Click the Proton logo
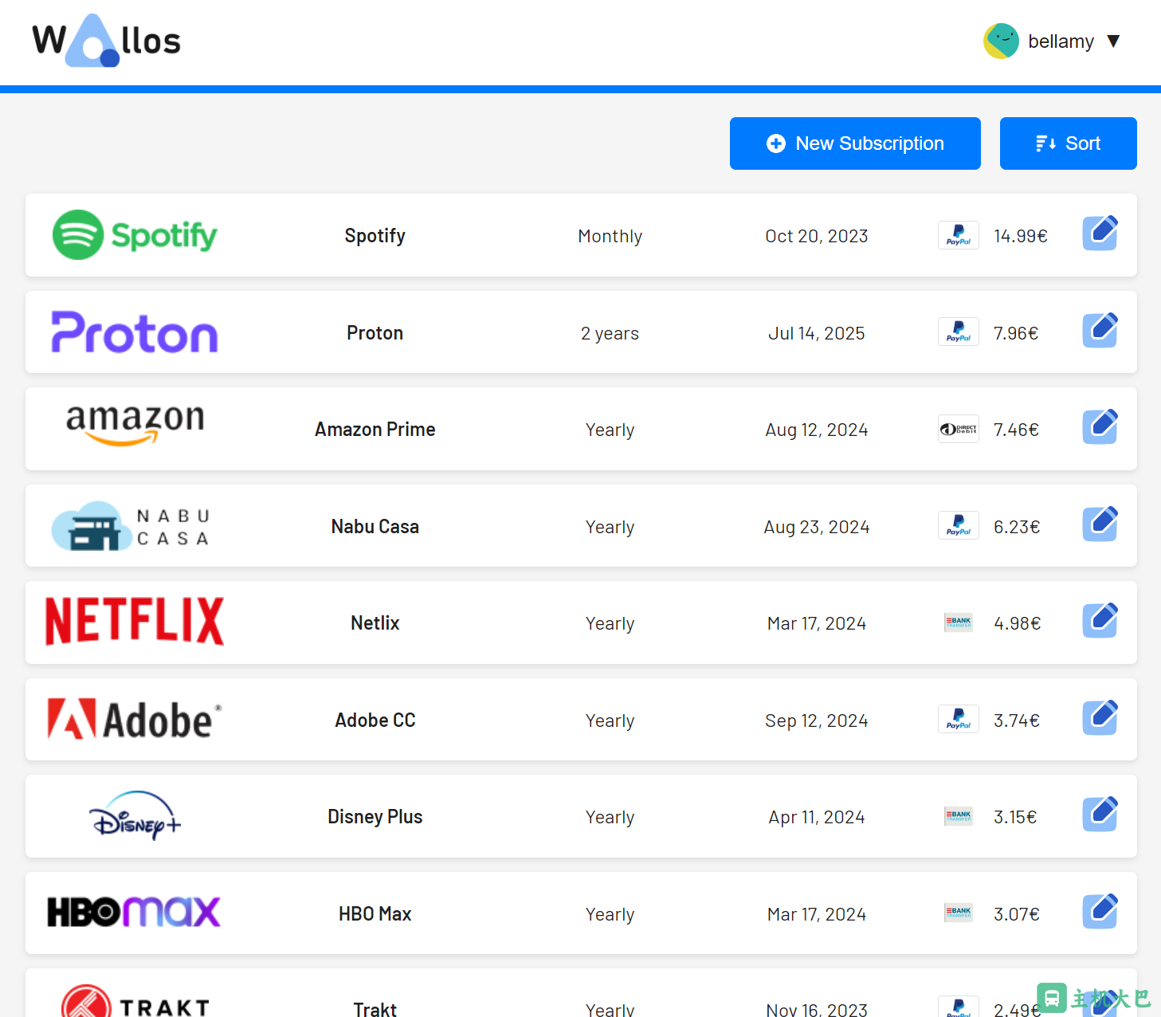Viewport: 1161px width, 1017px height. (135, 332)
